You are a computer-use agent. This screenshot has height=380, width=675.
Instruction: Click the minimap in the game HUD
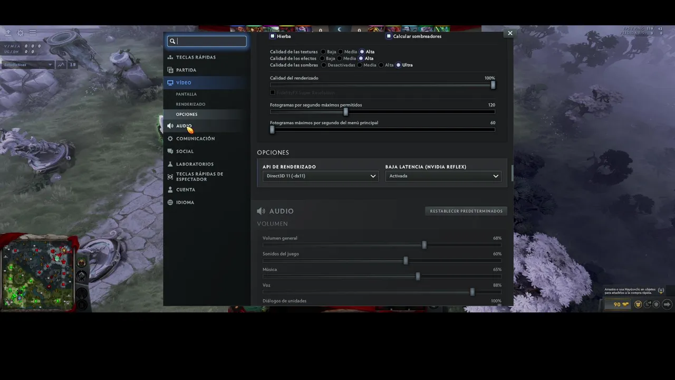pos(37,274)
